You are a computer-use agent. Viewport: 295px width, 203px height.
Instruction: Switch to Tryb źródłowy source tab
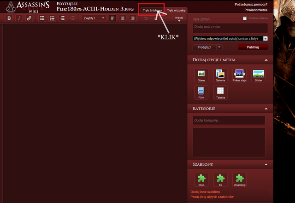pyautogui.click(x=152, y=10)
